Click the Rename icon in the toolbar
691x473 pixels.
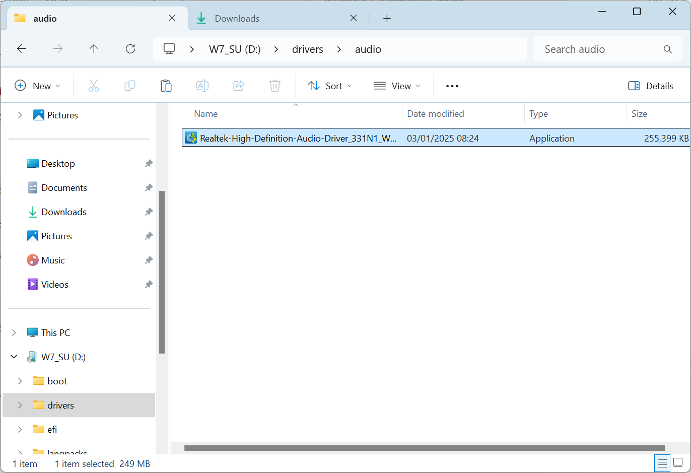click(x=202, y=86)
